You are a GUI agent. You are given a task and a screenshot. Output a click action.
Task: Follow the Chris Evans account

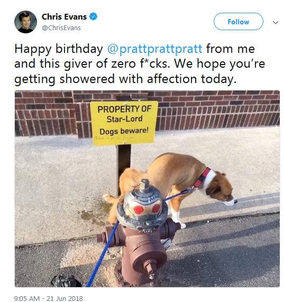(x=239, y=22)
